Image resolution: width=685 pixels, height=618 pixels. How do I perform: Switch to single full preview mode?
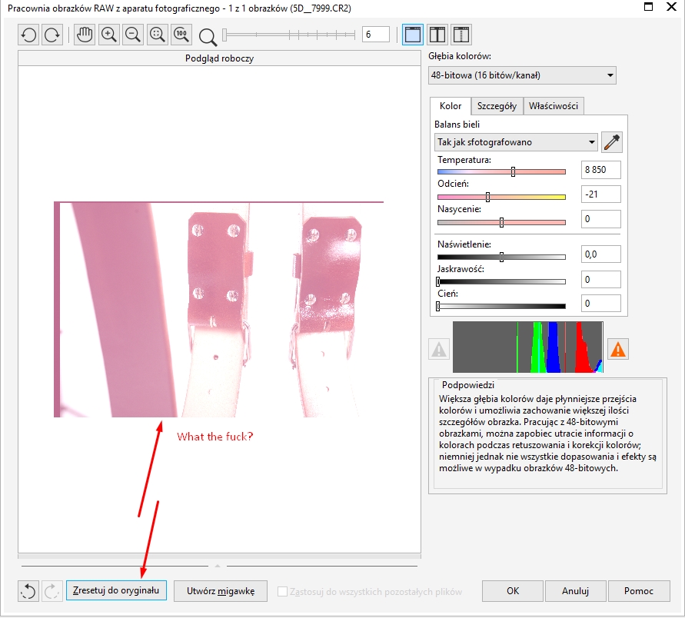pyautogui.click(x=412, y=35)
